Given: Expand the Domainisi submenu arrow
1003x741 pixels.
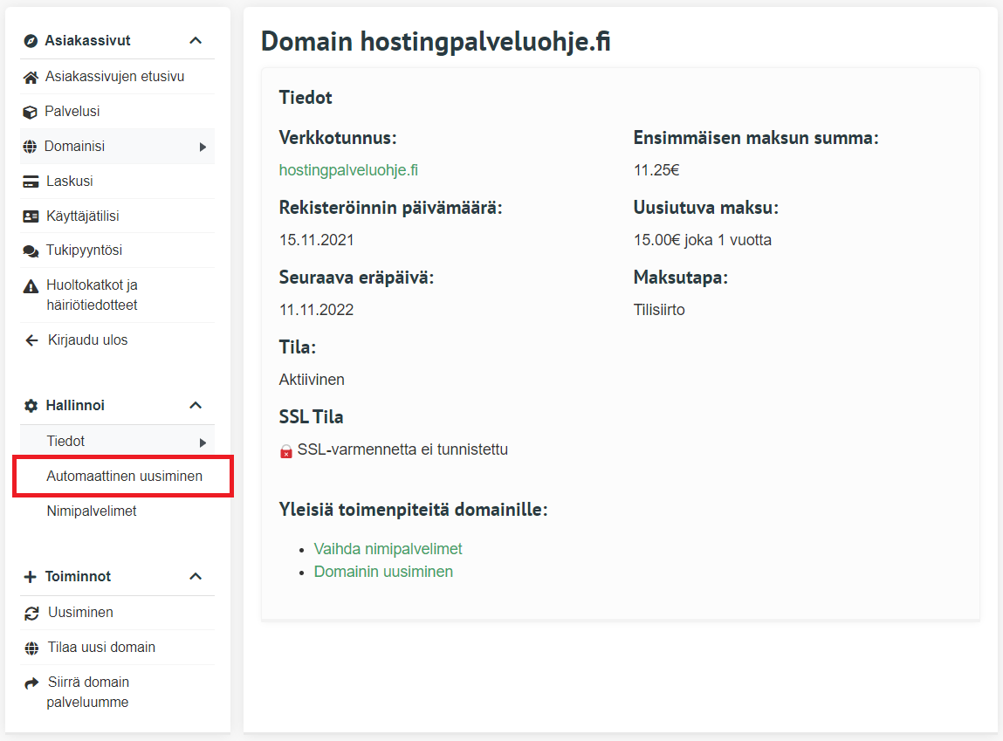Looking at the screenshot, I should click(203, 147).
